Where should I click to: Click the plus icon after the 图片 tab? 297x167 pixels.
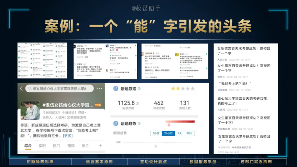point(100,146)
